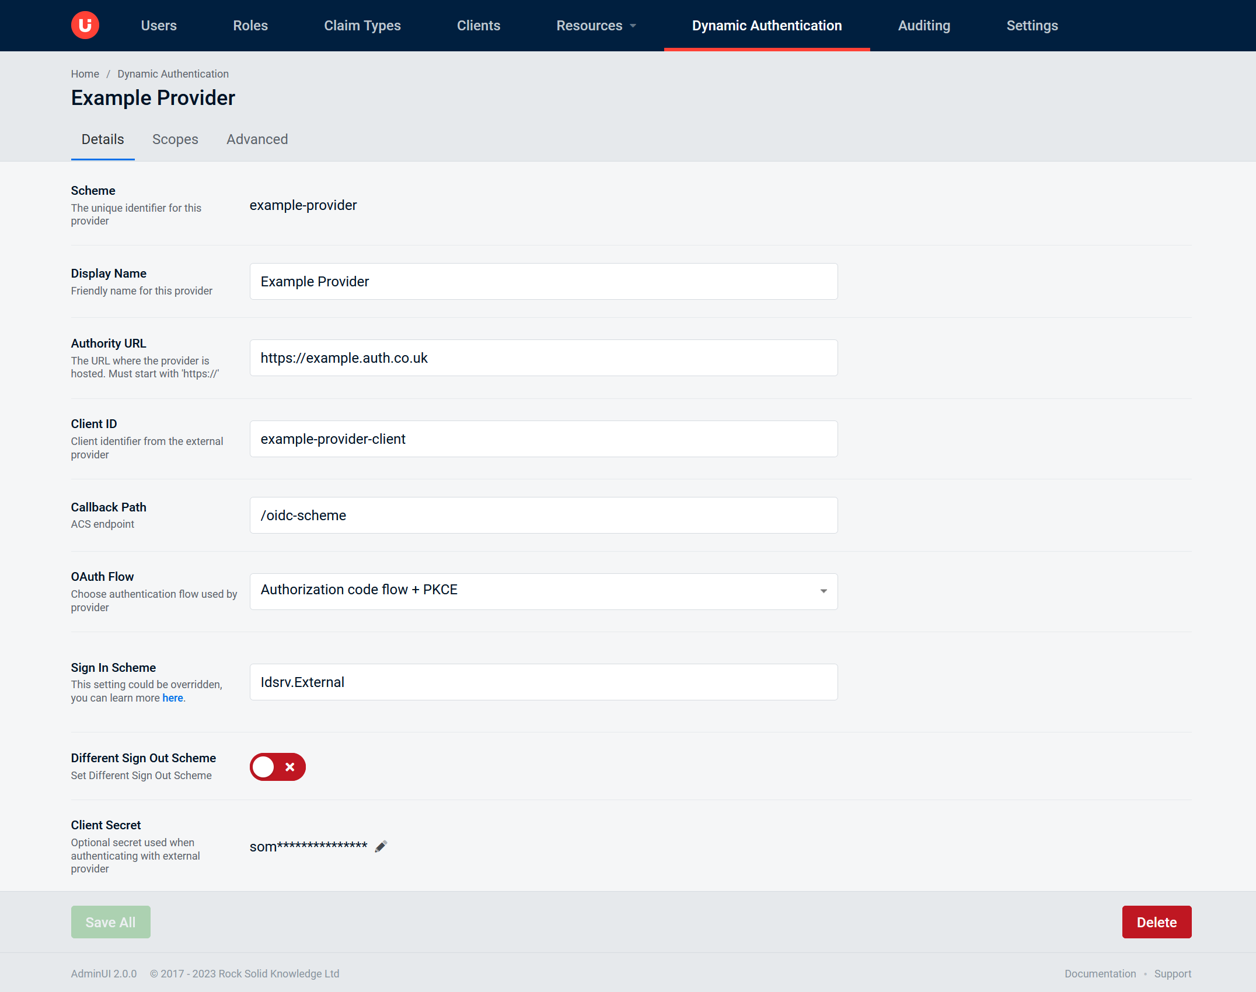Click into the Display Name field
This screenshot has height=992, width=1256.
pos(543,282)
